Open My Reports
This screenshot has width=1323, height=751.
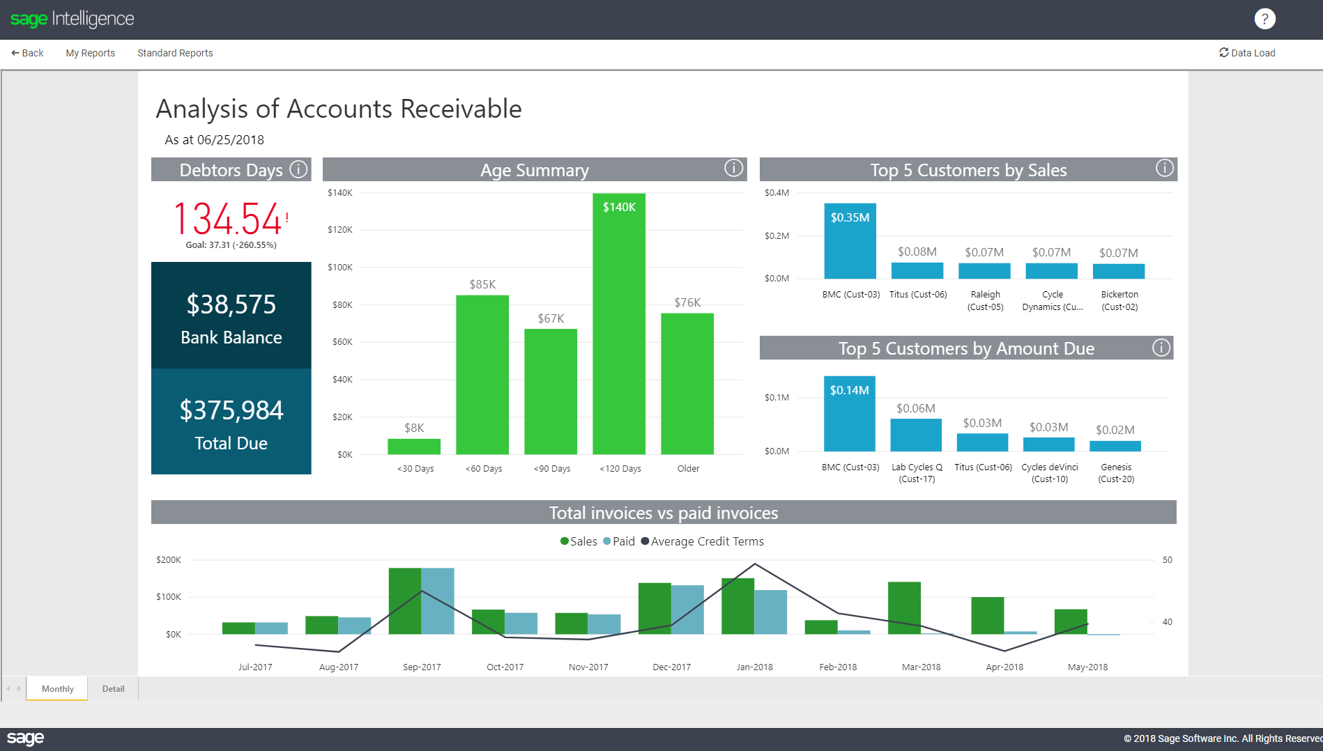click(90, 52)
